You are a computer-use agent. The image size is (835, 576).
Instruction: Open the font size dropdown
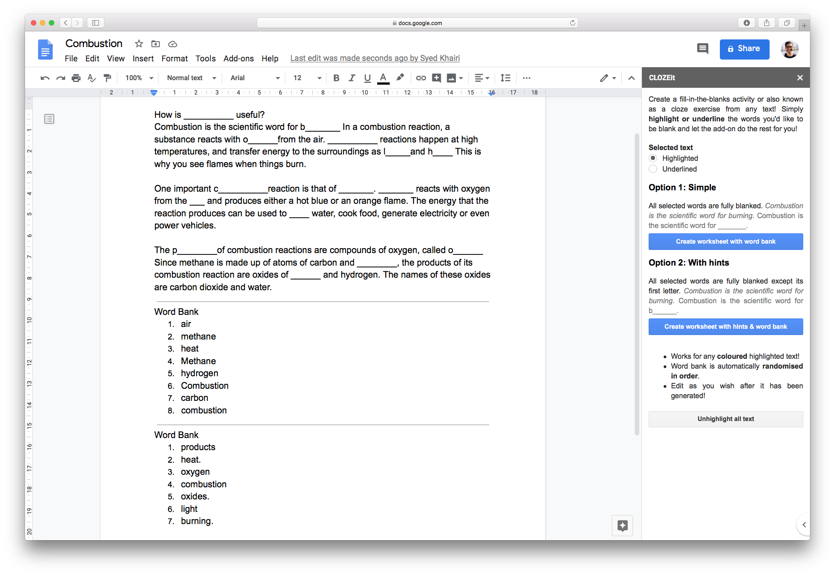click(x=307, y=78)
